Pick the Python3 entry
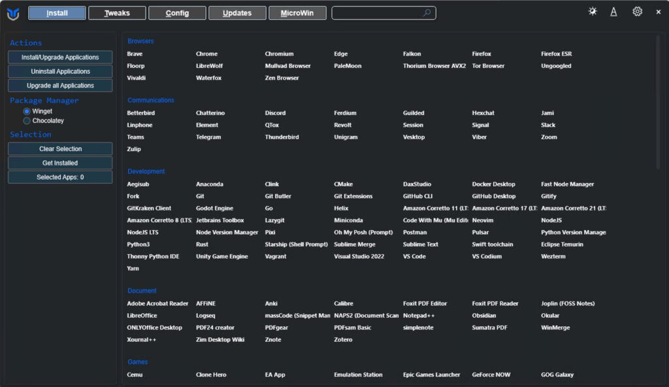 (x=139, y=244)
